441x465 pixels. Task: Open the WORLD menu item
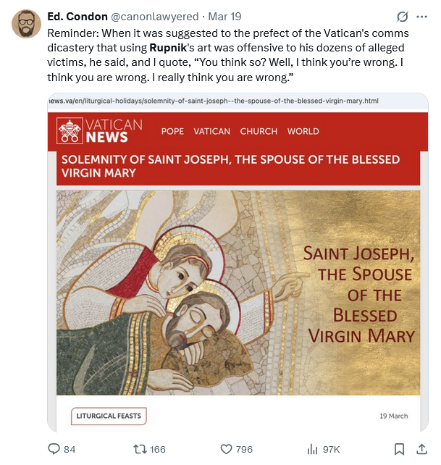(303, 131)
